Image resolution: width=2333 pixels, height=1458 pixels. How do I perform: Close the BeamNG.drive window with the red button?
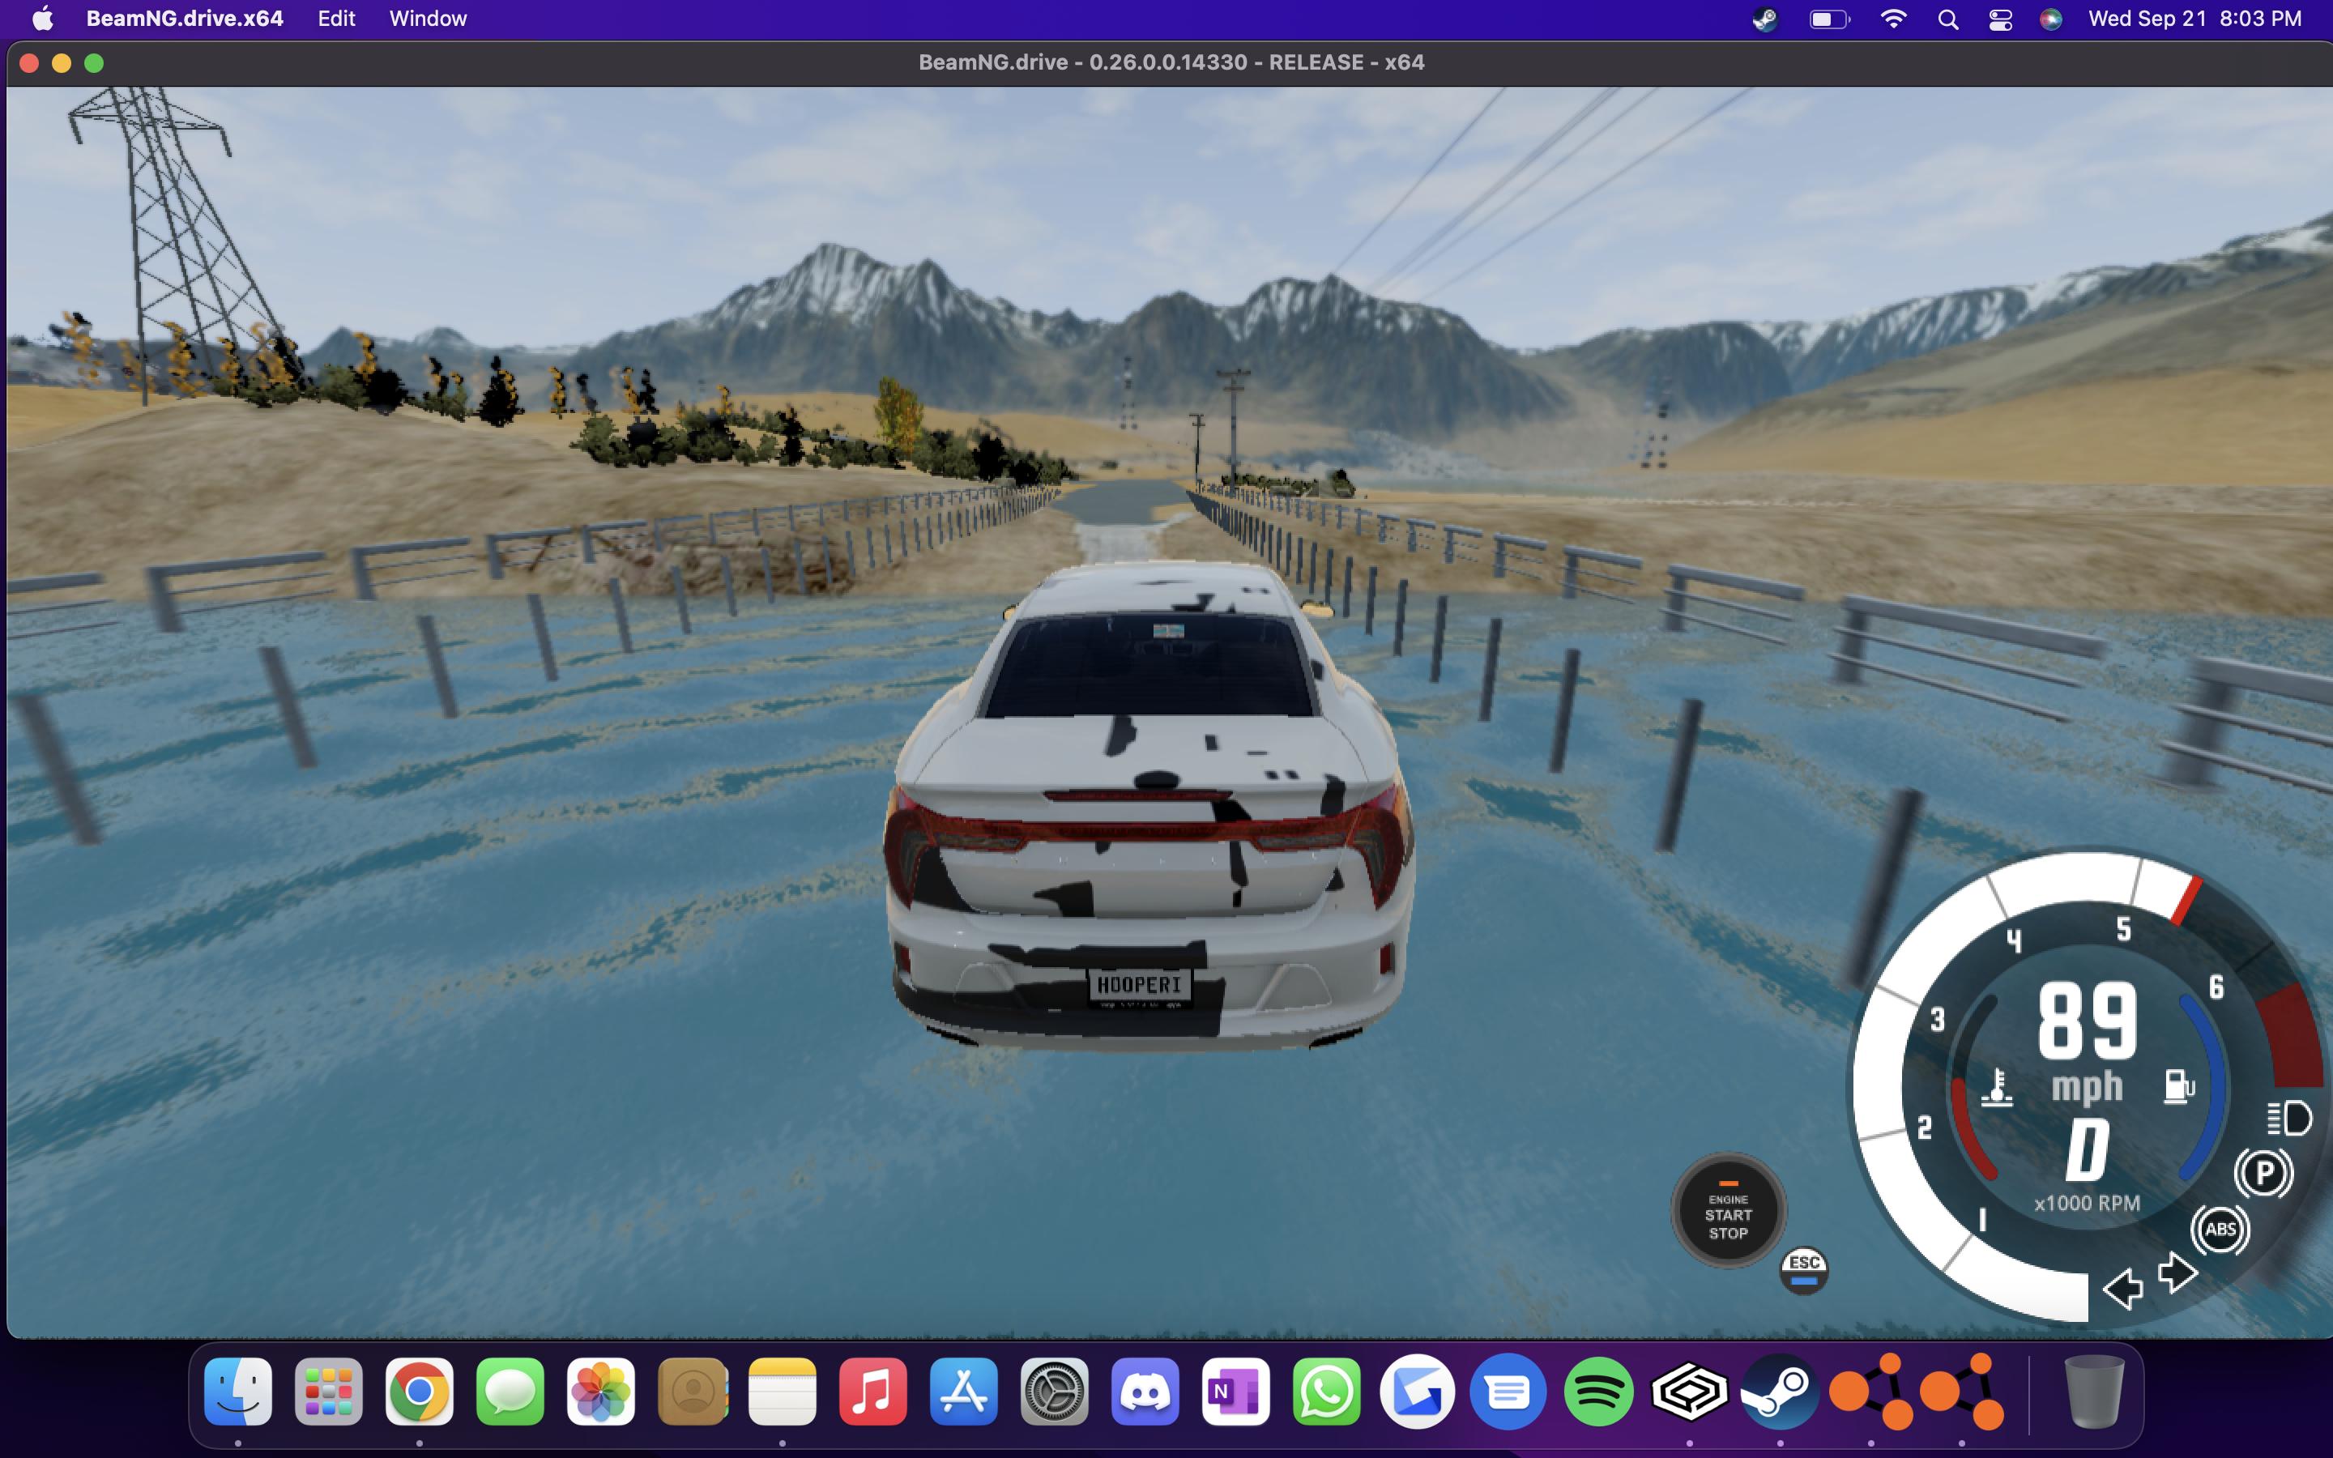coord(29,62)
